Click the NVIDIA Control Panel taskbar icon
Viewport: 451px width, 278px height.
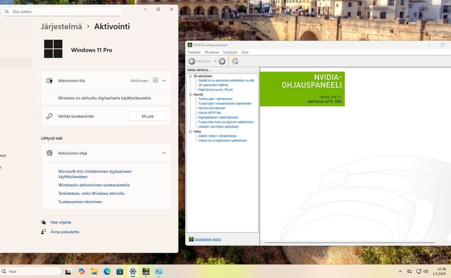146,271
